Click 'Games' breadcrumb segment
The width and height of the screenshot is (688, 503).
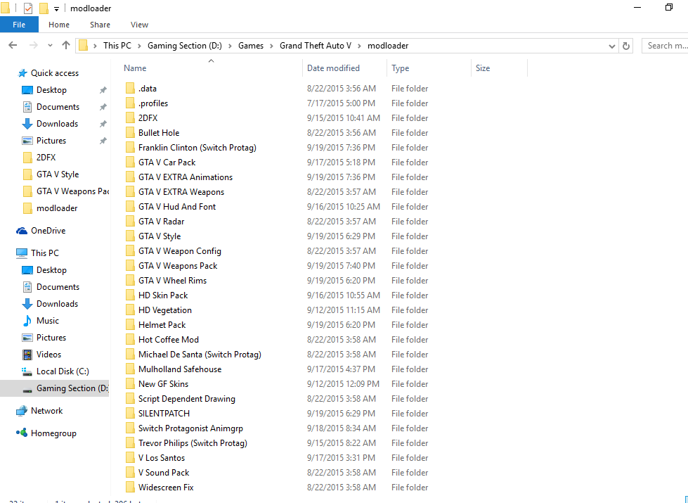click(251, 46)
